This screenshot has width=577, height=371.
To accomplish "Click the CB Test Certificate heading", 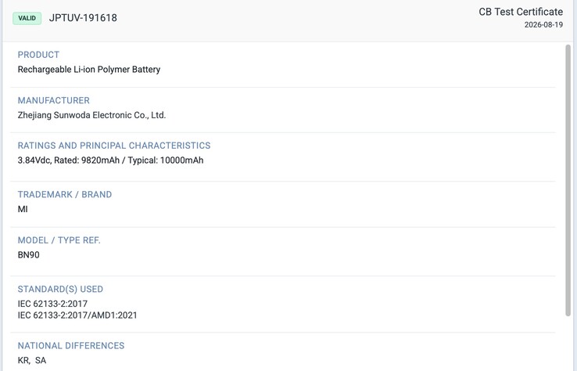I will 521,12.
